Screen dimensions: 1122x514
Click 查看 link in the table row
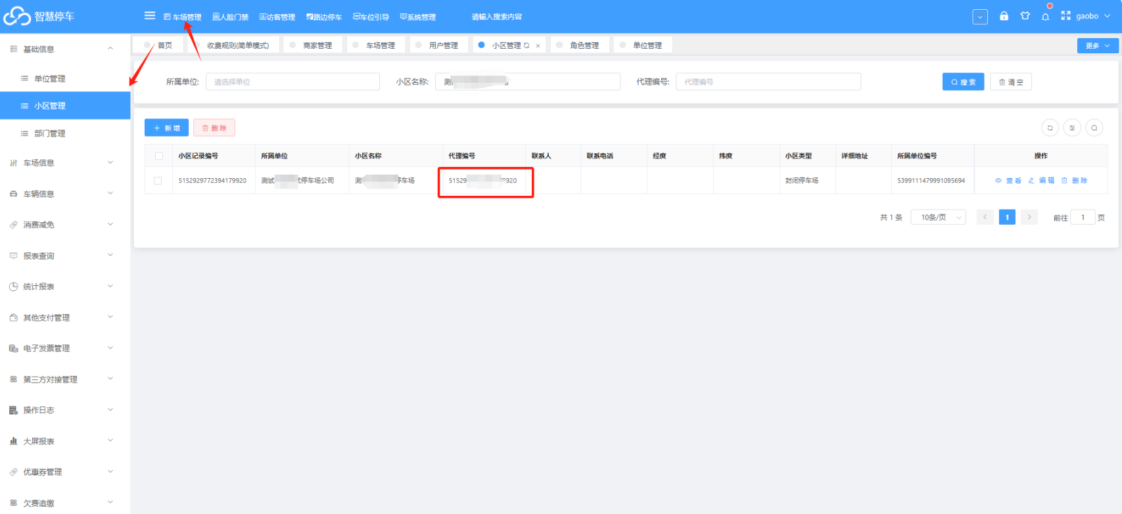click(x=1008, y=181)
